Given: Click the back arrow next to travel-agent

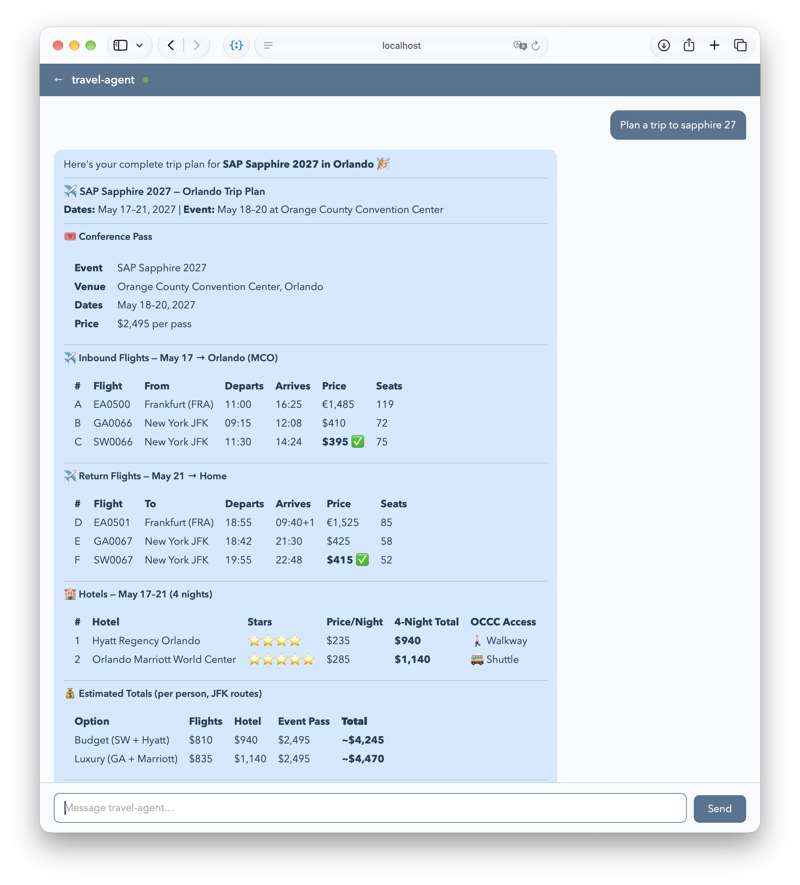Looking at the screenshot, I should coord(58,80).
